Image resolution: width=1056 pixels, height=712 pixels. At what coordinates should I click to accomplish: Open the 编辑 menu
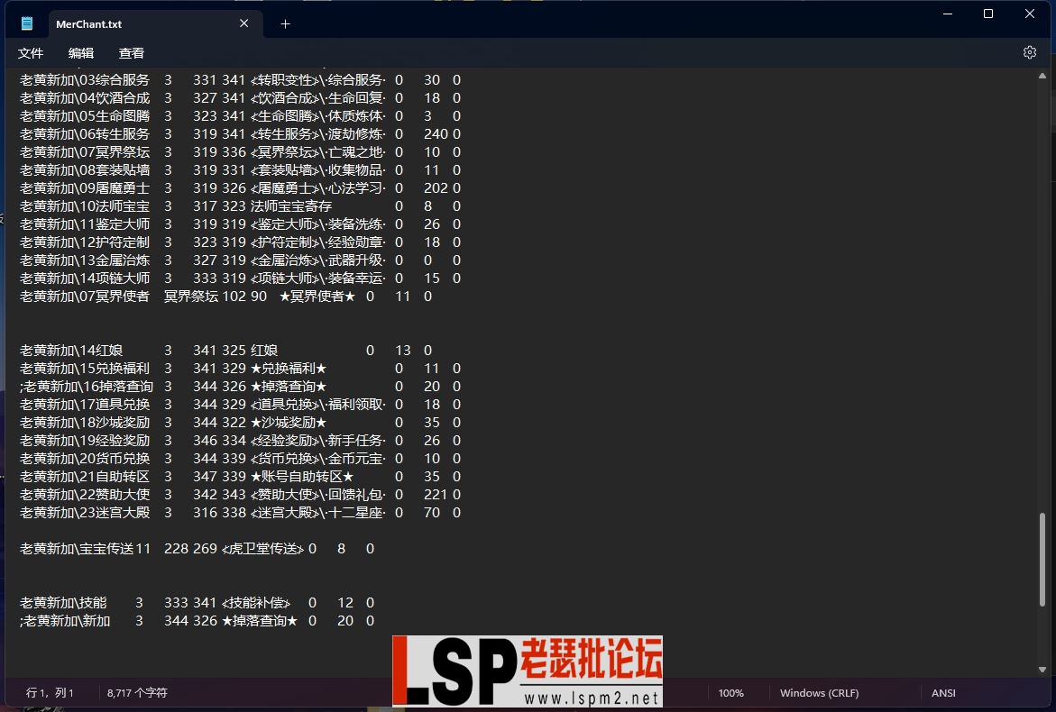pyautogui.click(x=81, y=53)
